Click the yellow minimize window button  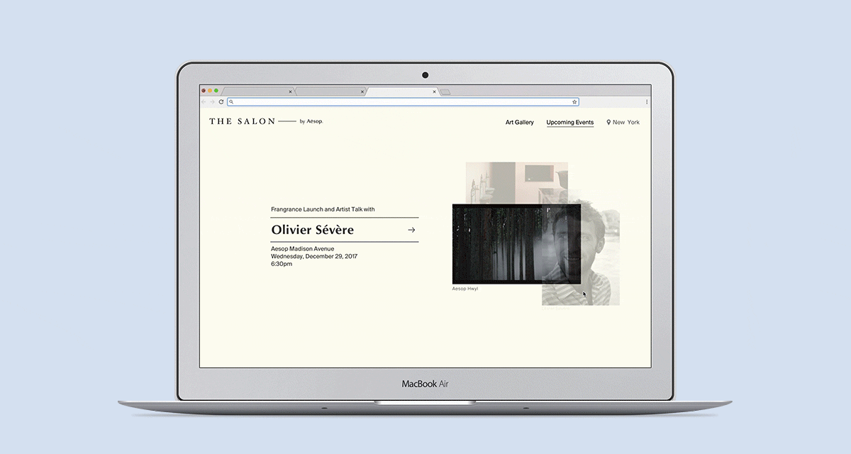click(210, 91)
